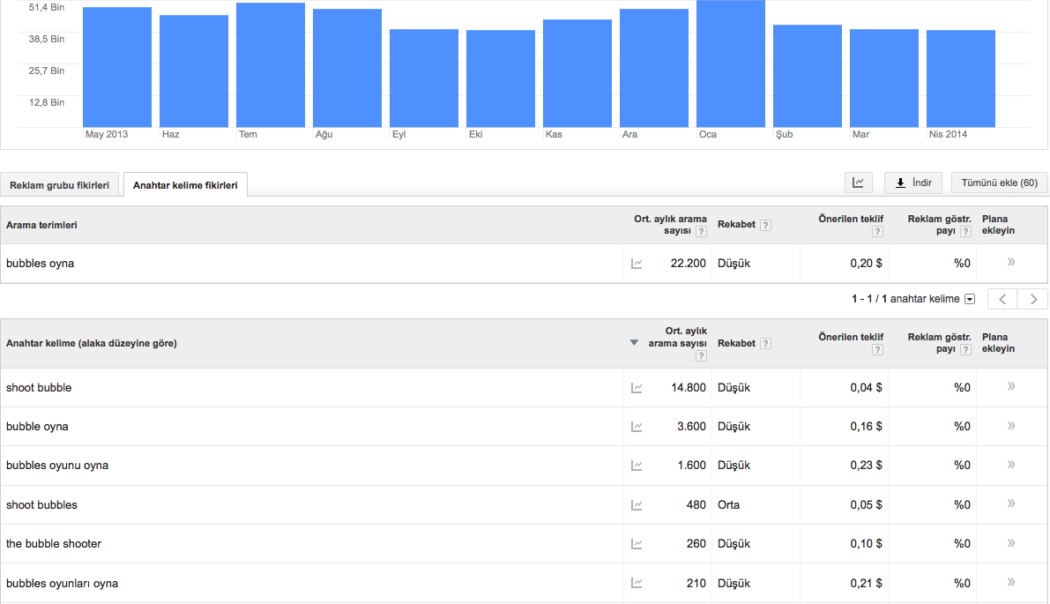Click help icon beside Rekabet in top table
The width and height of the screenshot is (1050, 604).
coord(765,225)
